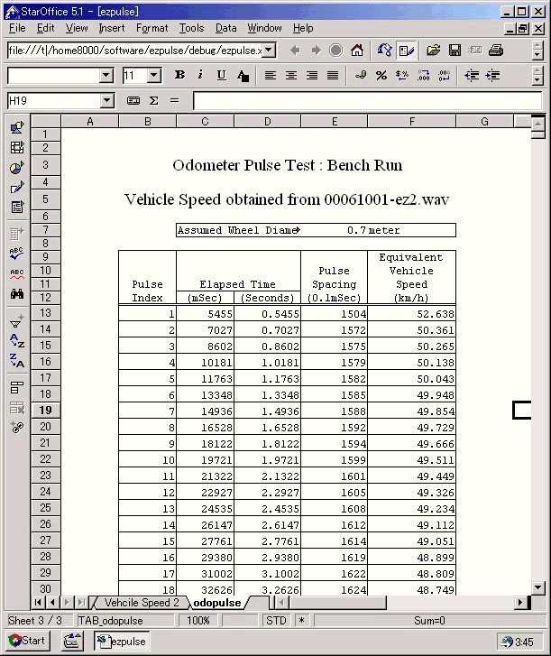Viewport: 551px width, 656px height.
Task: Open Find and Replace binoculars icon
Action: pyautogui.click(x=17, y=293)
